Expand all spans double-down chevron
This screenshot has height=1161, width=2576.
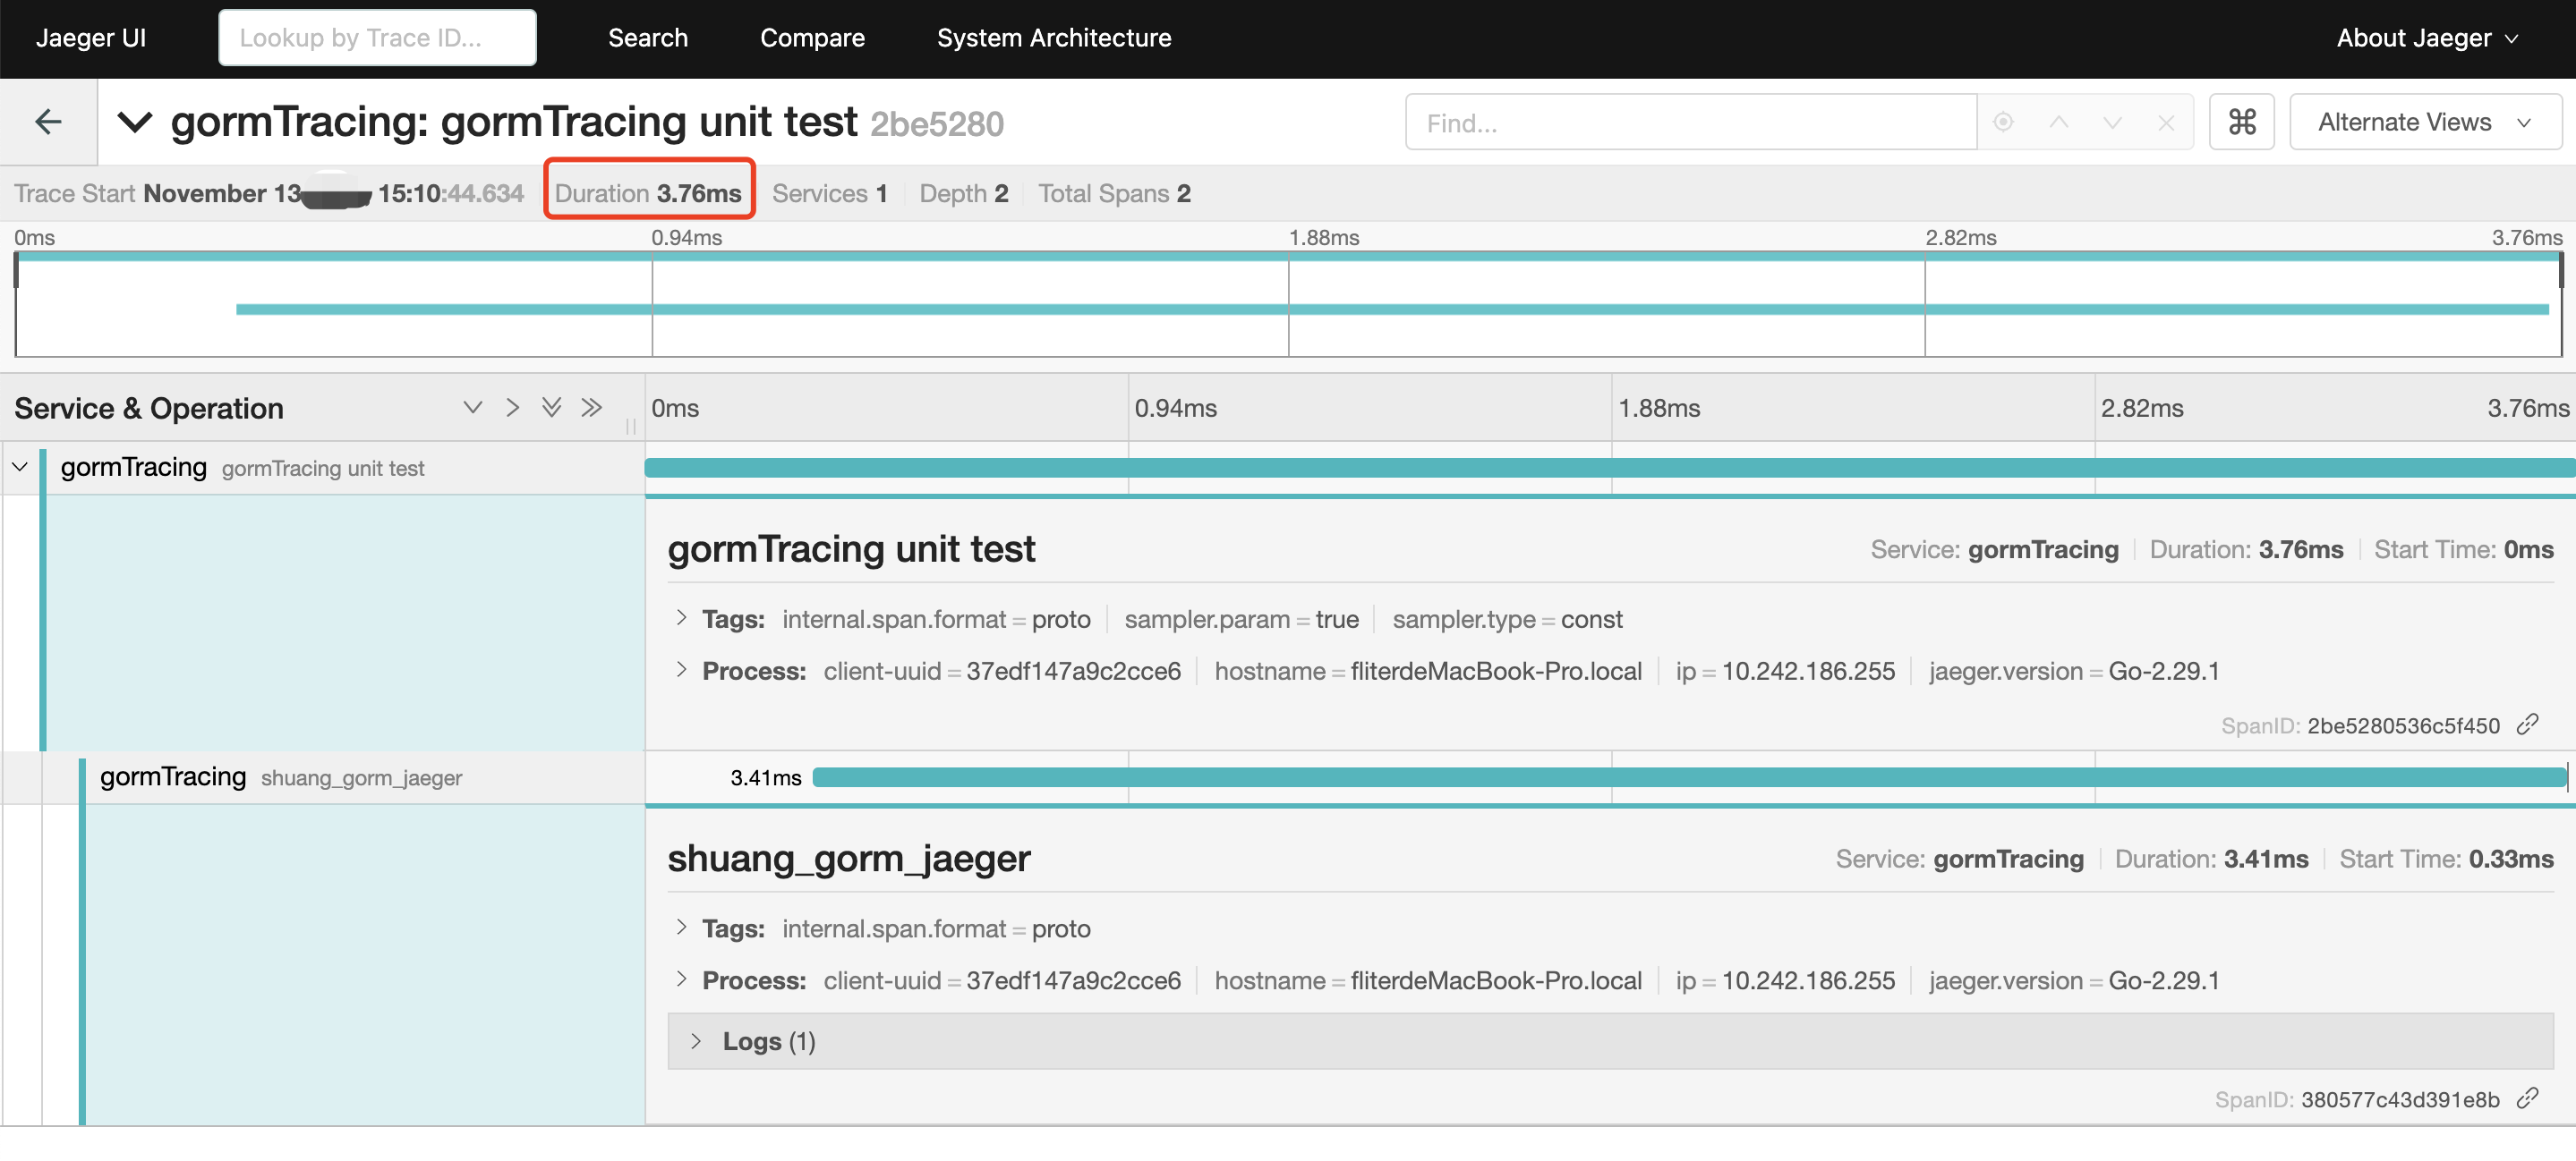pyautogui.click(x=551, y=407)
